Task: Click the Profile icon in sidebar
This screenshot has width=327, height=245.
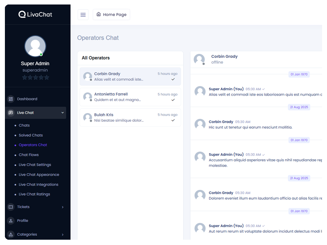Action: tap(11, 221)
